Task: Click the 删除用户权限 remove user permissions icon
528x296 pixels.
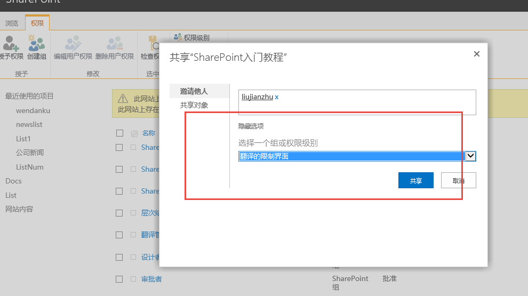Action: pos(115,44)
